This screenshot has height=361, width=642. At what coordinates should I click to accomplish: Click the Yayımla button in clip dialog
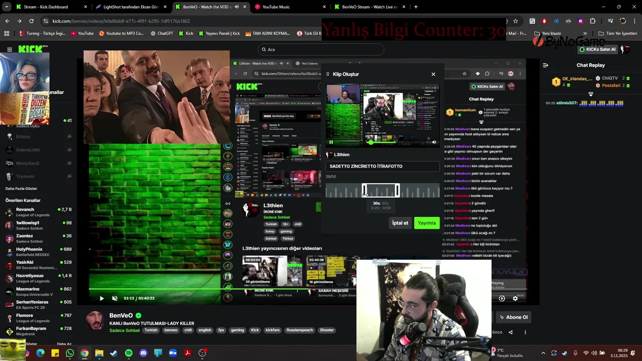(427, 223)
